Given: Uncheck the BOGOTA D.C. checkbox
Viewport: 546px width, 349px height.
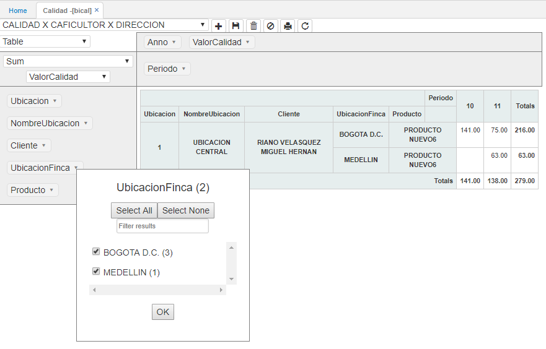Looking at the screenshot, I should point(96,252).
